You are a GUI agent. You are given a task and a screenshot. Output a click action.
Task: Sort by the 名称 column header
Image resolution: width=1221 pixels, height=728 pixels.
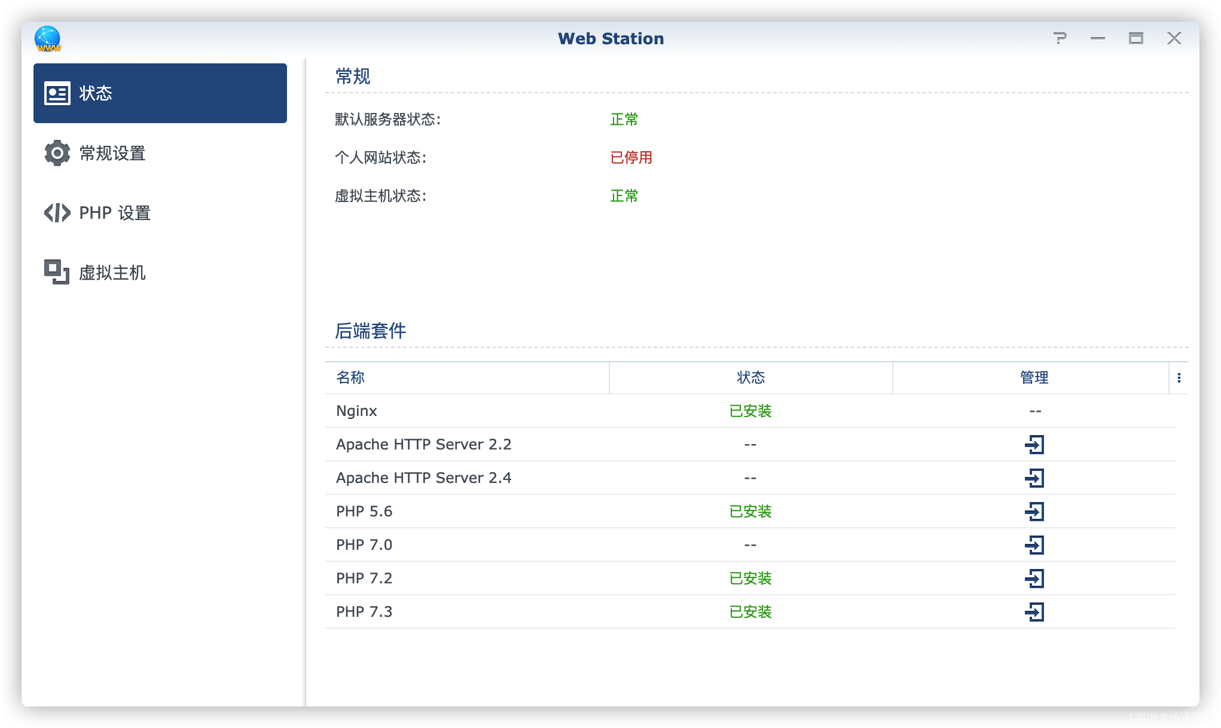467,378
